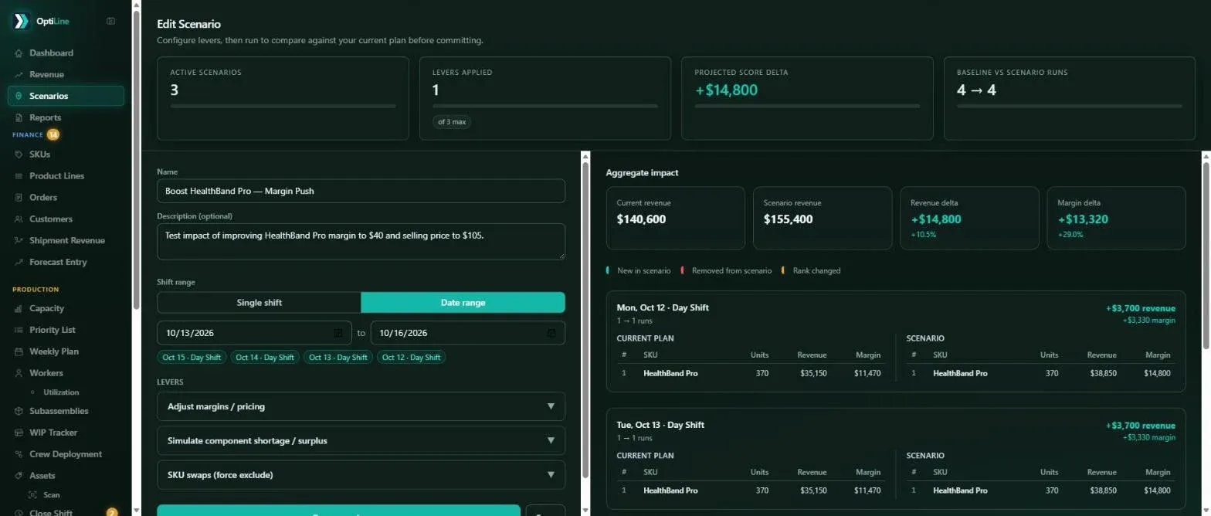Click the Dashboard home icon
This screenshot has width=1211, height=516.
19,53
